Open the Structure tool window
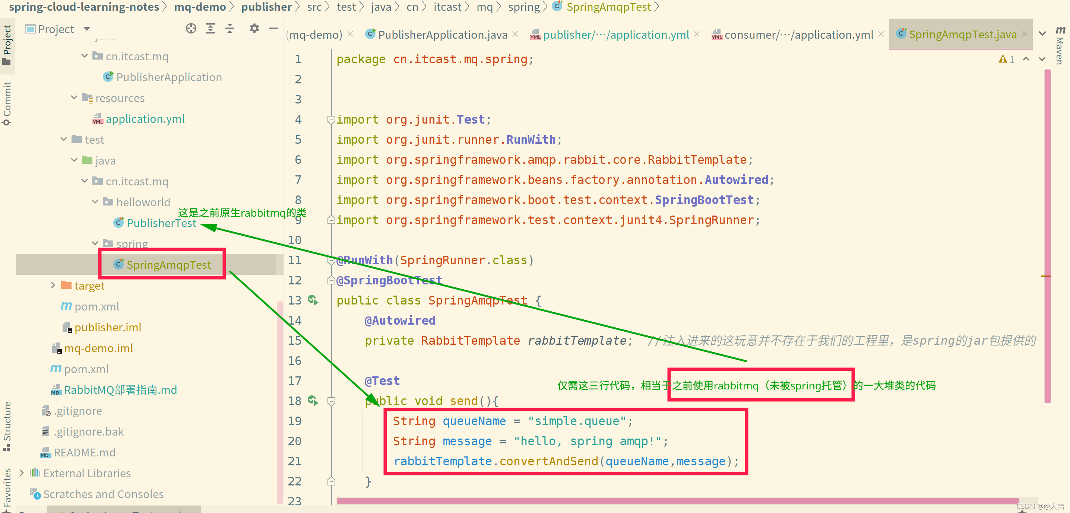 (7, 426)
